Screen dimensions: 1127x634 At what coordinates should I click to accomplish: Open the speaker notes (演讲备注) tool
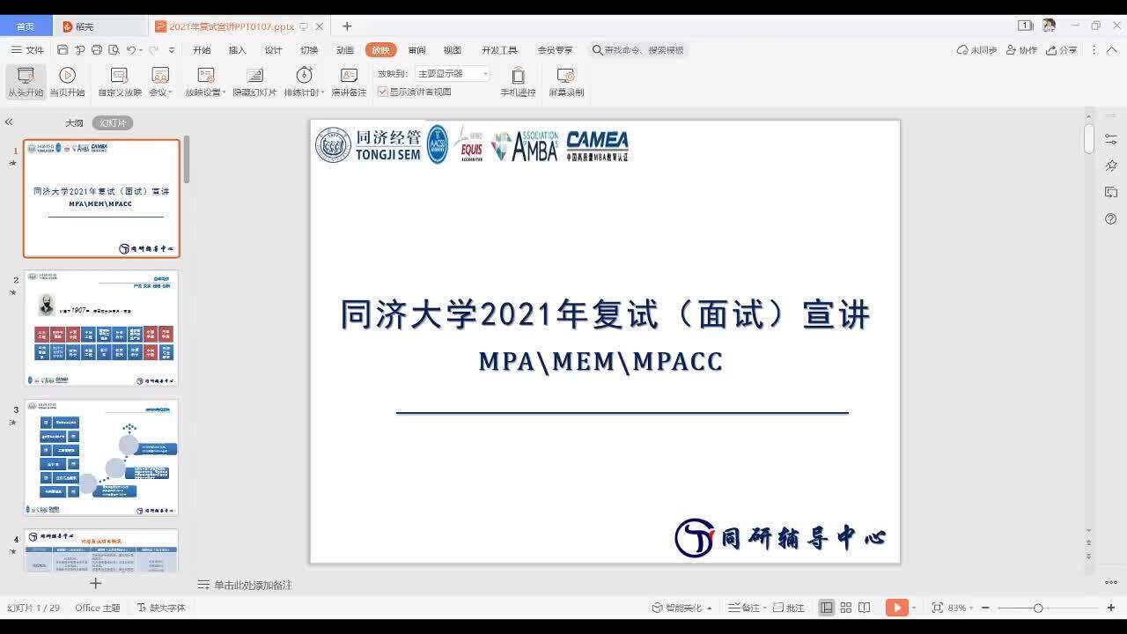pyautogui.click(x=349, y=82)
